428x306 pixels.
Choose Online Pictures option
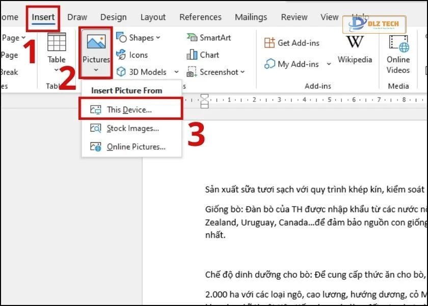pyautogui.click(x=128, y=147)
